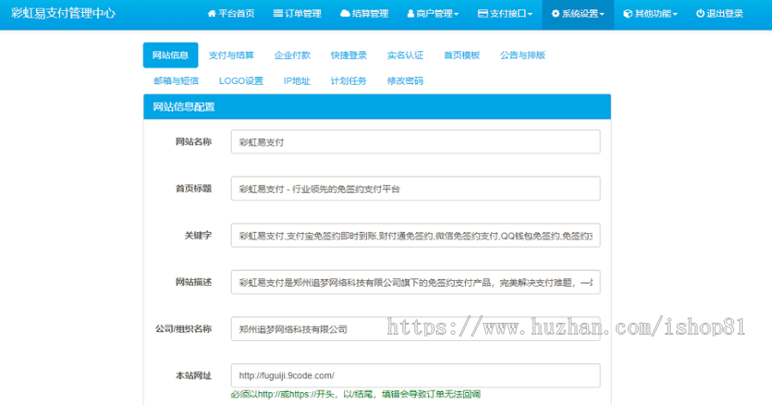Log out via 退出登录
Viewport: 772px width, 405px height.
[x=720, y=14]
